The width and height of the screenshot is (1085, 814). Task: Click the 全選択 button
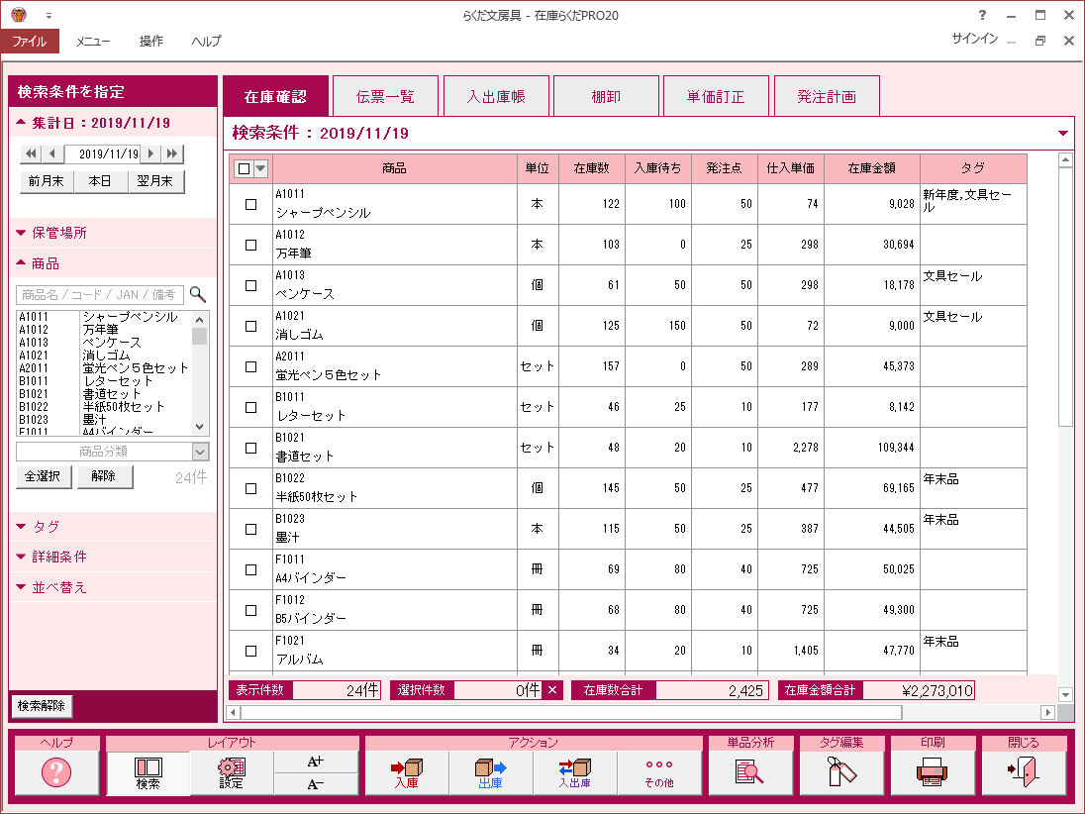[44, 476]
